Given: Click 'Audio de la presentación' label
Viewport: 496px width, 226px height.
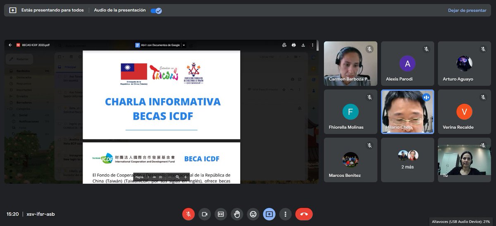Looking at the screenshot, I should (120, 10).
